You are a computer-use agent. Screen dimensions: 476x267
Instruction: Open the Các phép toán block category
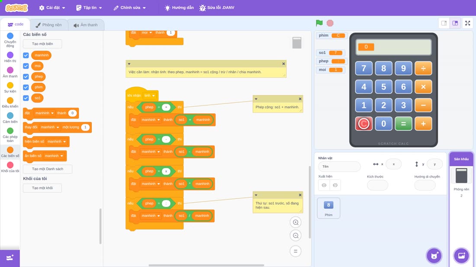(x=10, y=135)
